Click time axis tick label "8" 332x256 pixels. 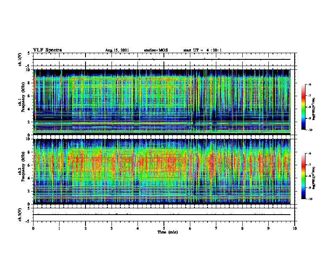pyautogui.click(x=242, y=228)
